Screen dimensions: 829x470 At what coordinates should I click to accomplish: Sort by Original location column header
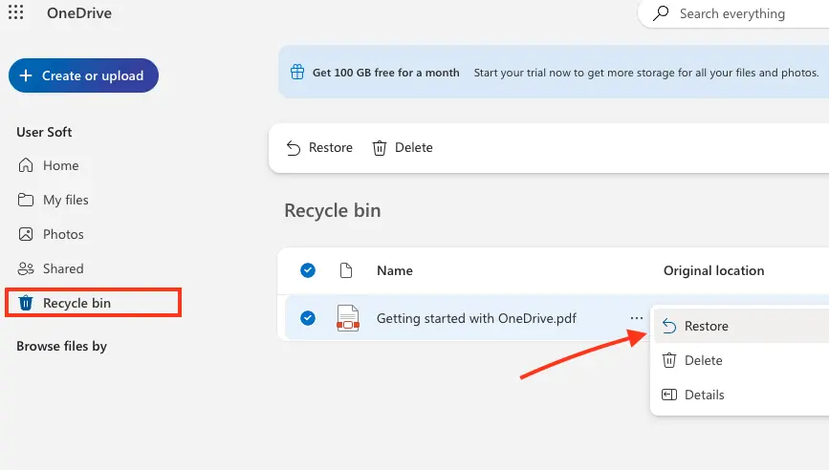(x=713, y=270)
